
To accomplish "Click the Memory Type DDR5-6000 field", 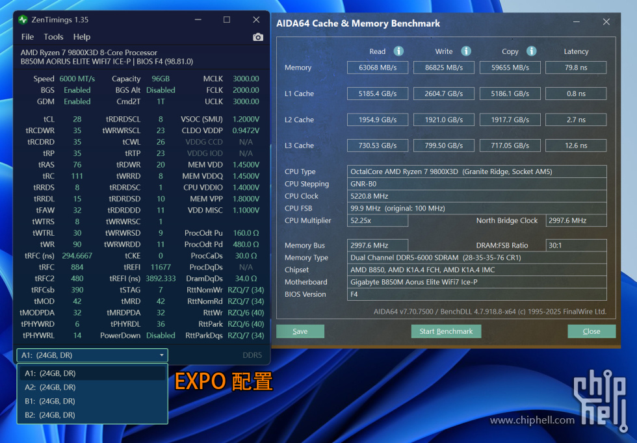I will pos(477,257).
